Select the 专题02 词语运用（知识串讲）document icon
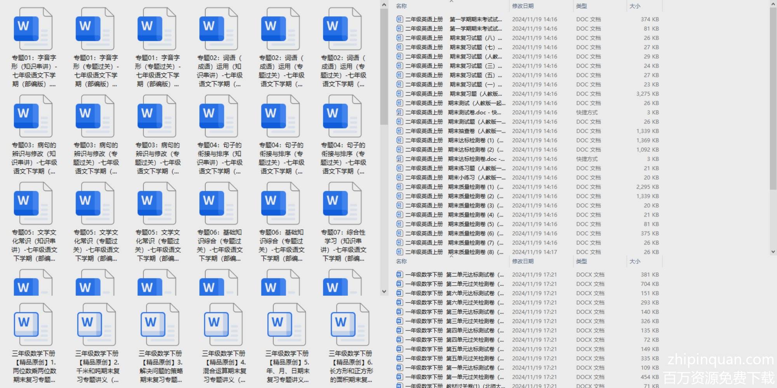777x388 pixels. tap(218, 29)
